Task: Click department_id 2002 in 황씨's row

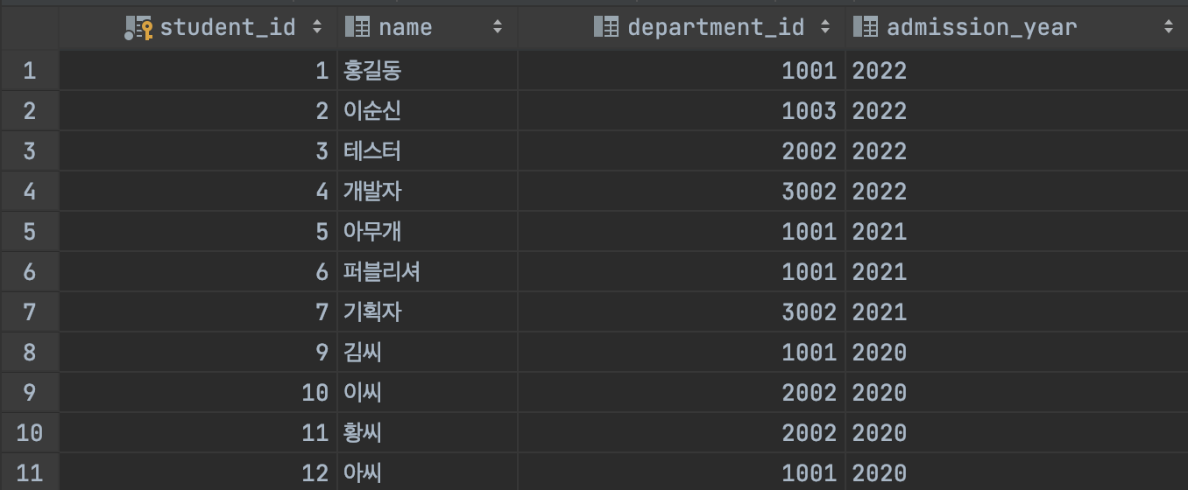Action: tap(681, 433)
